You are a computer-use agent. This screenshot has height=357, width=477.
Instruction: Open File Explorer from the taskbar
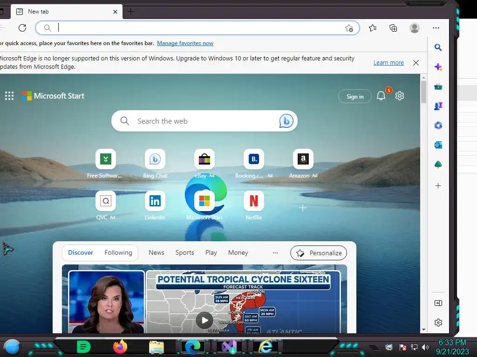point(157,347)
